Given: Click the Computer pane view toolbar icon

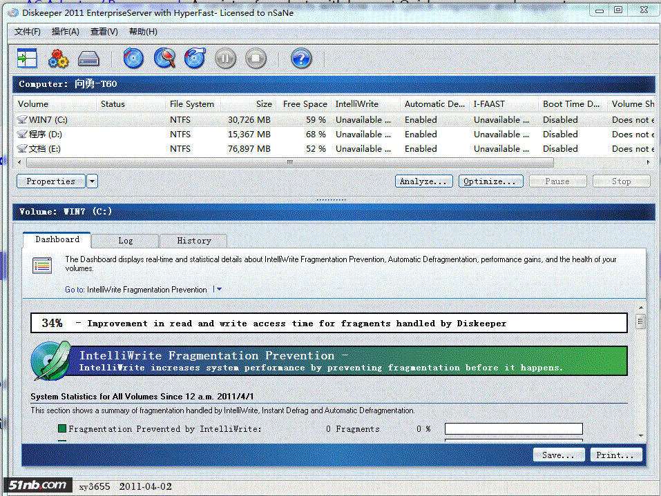Looking at the screenshot, I should coord(27,58).
